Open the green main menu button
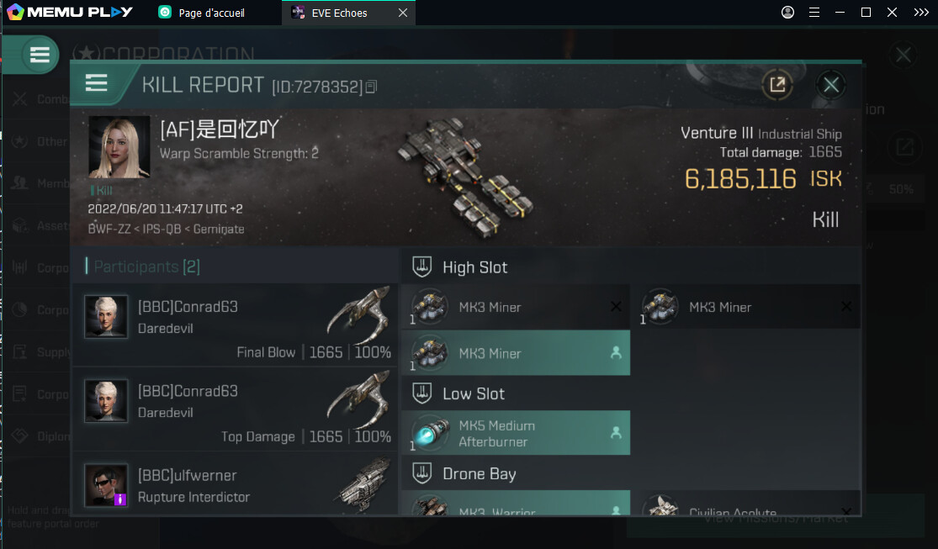The width and height of the screenshot is (938, 549). (40, 55)
